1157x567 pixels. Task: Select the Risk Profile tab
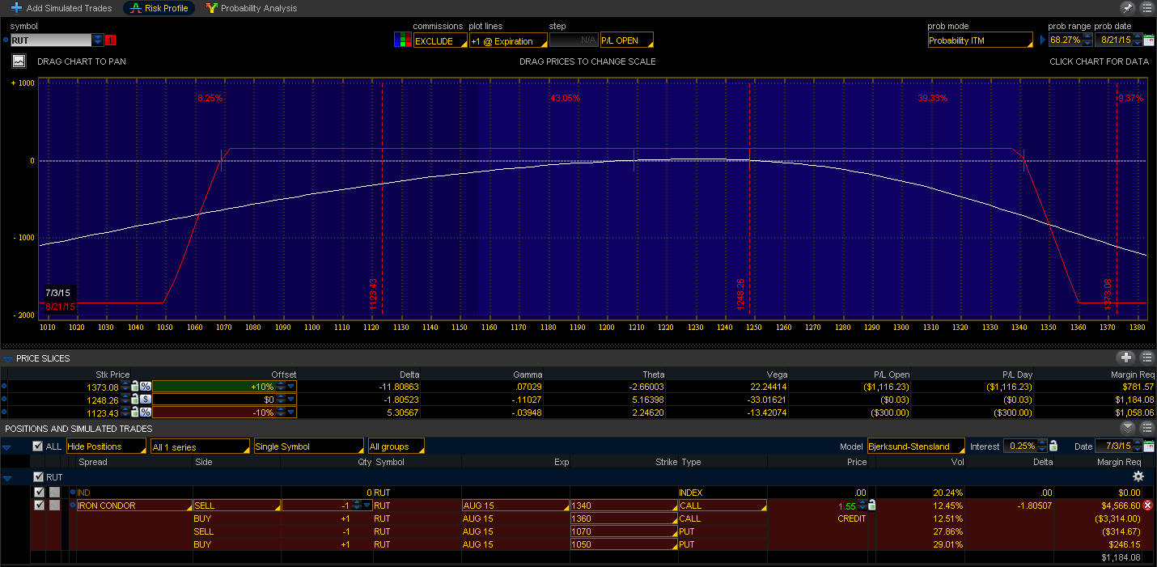click(159, 8)
